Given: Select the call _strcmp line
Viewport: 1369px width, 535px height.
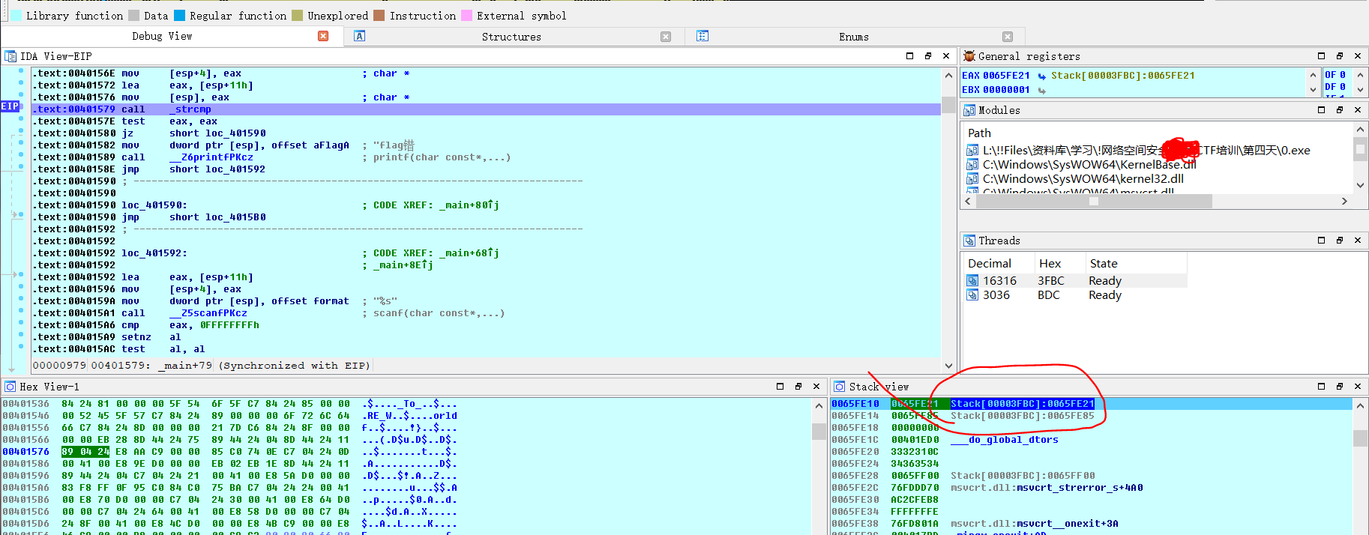Looking at the screenshot, I should tap(486, 109).
